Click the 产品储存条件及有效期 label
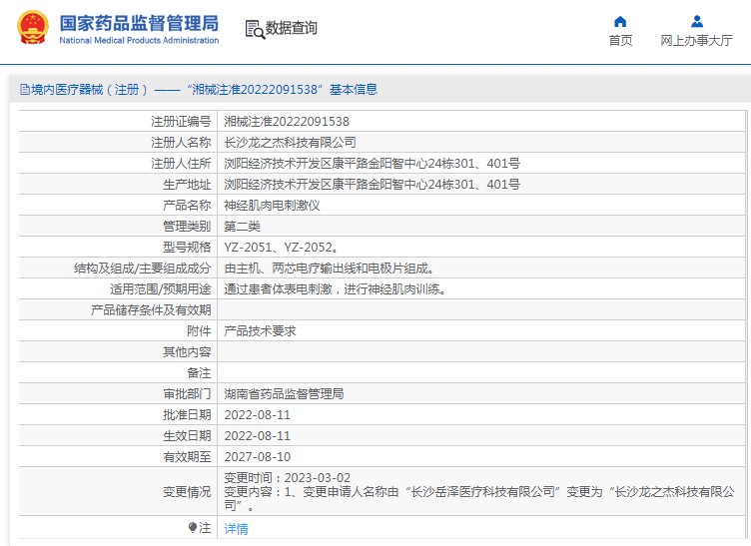The height and width of the screenshot is (546, 751). (x=151, y=310)
